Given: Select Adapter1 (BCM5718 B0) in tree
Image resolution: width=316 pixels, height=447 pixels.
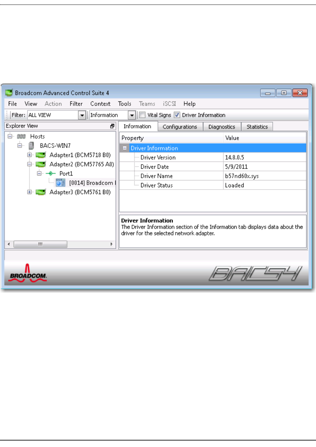Looking at the screenshot, I should pos(80,155).
